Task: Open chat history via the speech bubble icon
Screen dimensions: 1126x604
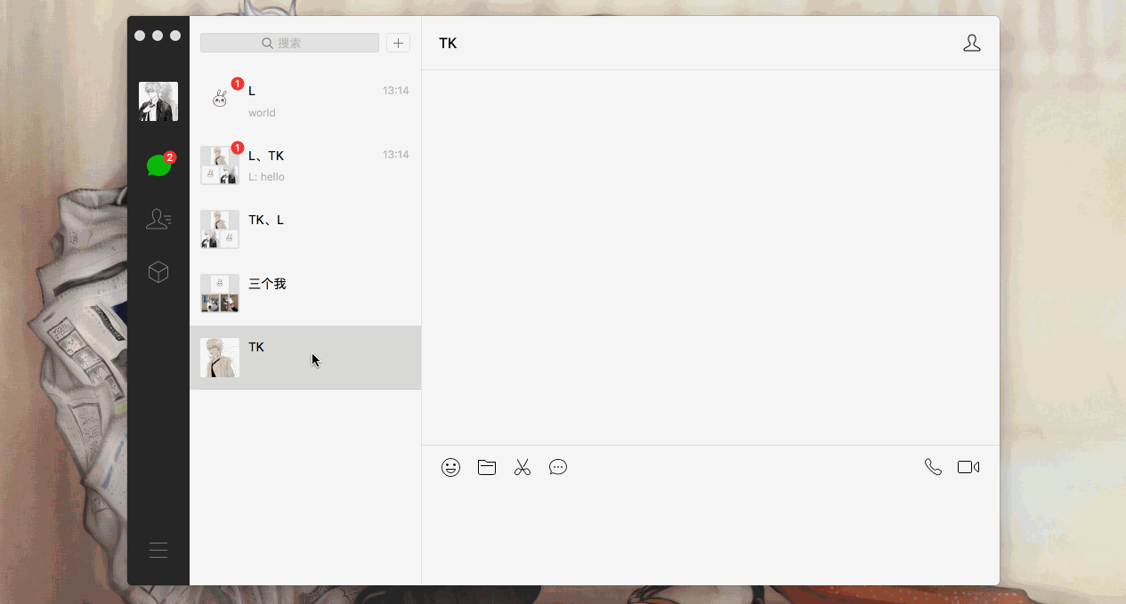Action: click(x=558, y=467)
